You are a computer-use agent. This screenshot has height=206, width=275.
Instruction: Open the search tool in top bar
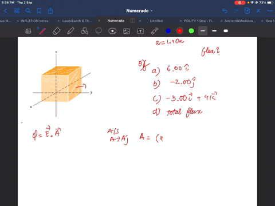click(x=28, y=11)
